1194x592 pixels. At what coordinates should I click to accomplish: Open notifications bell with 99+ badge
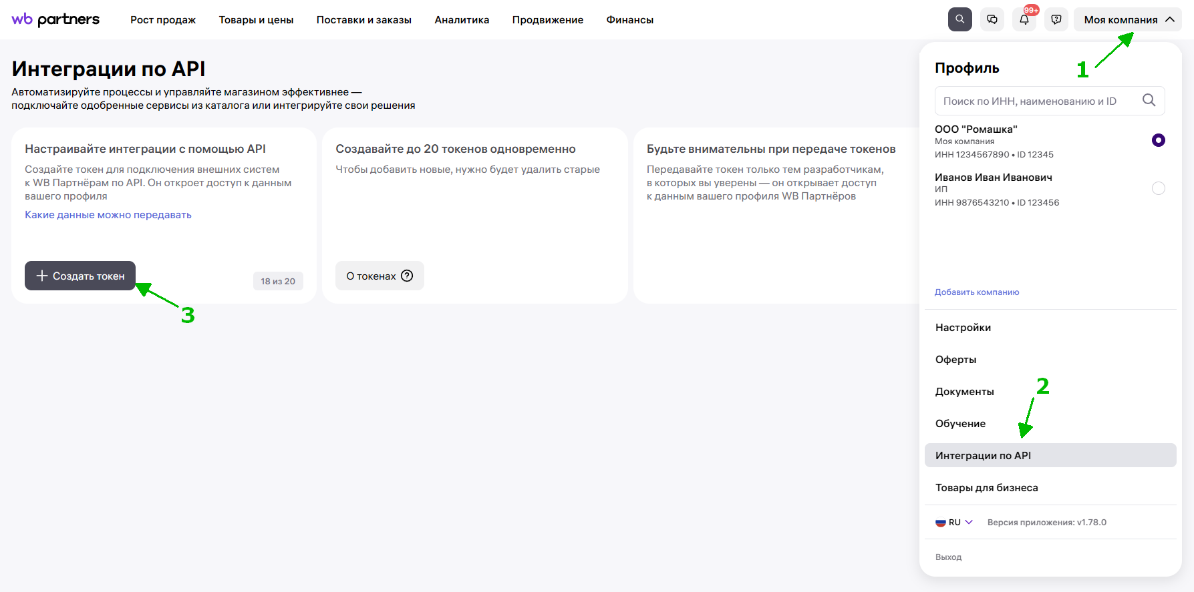point(1024,19)
